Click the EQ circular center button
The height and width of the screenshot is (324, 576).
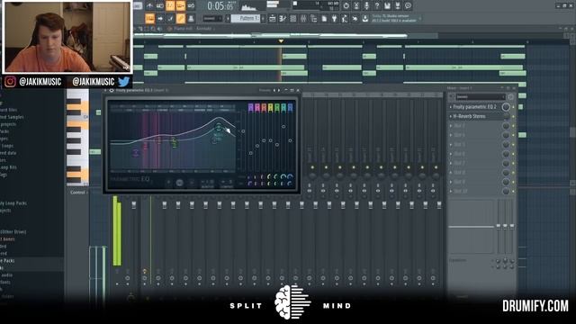(x=179, y=183)
